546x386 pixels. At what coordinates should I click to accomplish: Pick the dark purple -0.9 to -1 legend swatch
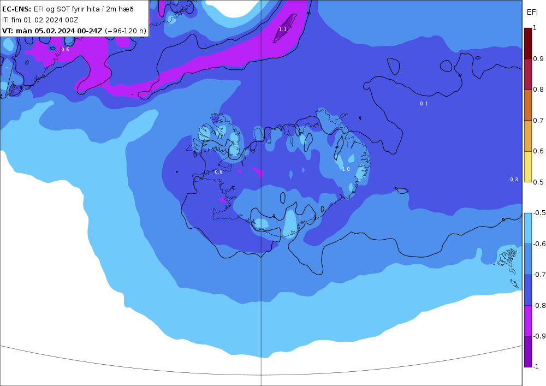tap(528, 352)
